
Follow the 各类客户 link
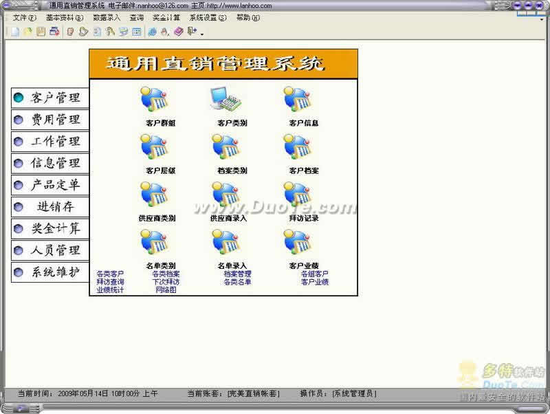point(110,274)
